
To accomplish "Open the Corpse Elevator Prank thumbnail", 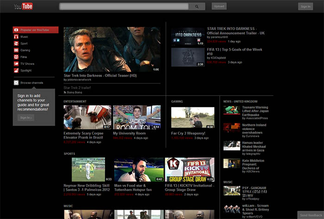I will 87,117.
